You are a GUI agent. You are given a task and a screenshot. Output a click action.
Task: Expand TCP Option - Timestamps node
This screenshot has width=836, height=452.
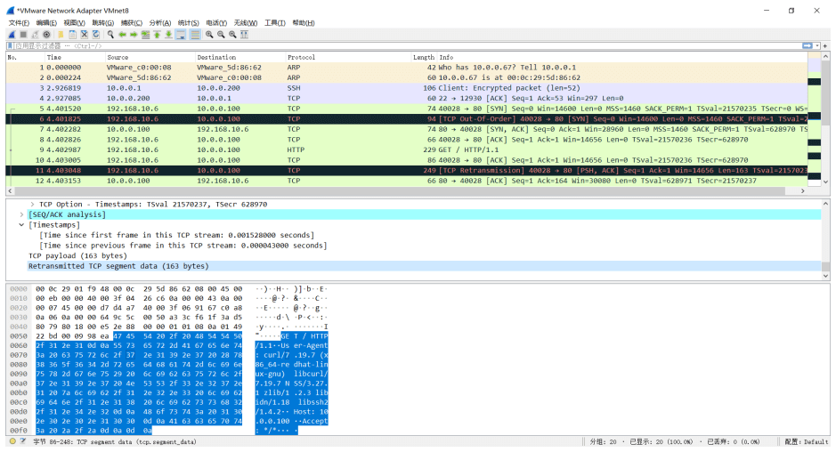[32, 204]
